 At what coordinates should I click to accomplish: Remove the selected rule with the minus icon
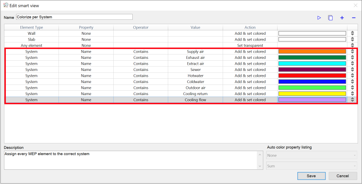coord(354,18)
